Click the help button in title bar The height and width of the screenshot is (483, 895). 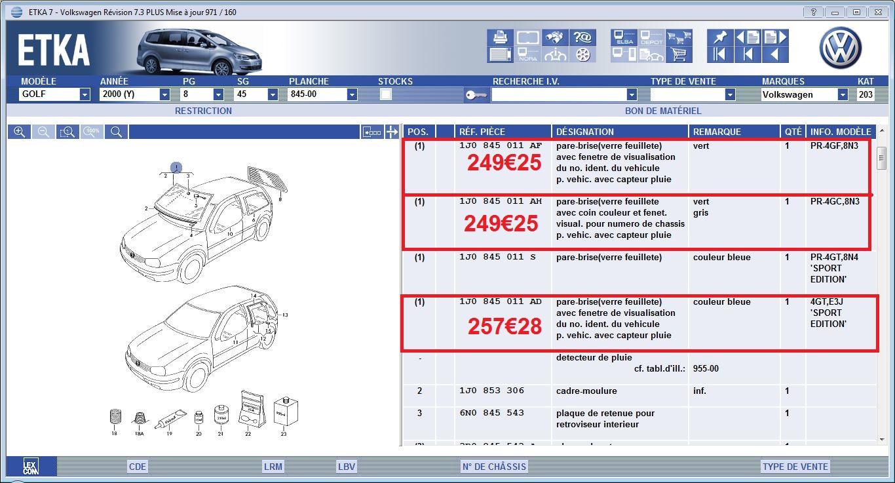coord(813,12)
